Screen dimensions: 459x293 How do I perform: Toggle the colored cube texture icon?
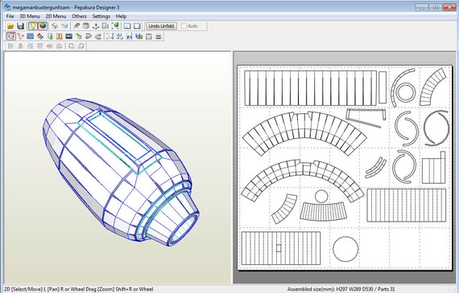pos(43,26)
